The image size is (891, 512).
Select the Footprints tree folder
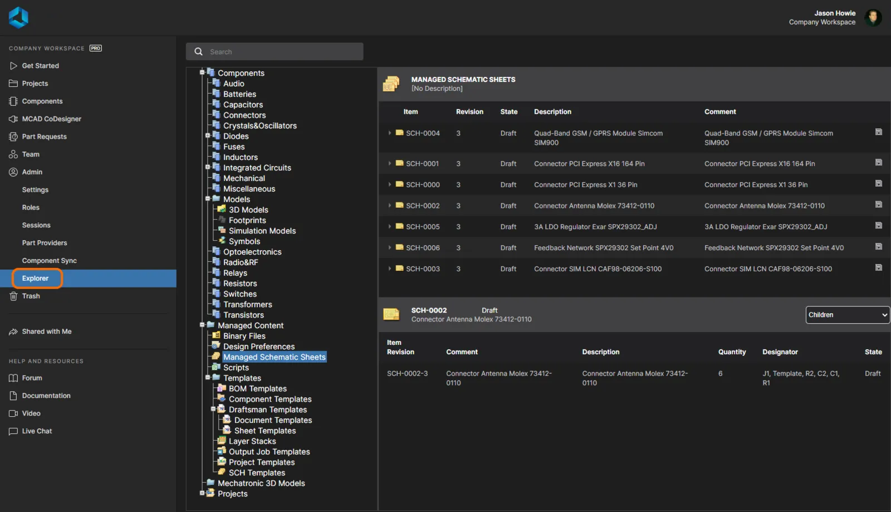tap(247, 221)
